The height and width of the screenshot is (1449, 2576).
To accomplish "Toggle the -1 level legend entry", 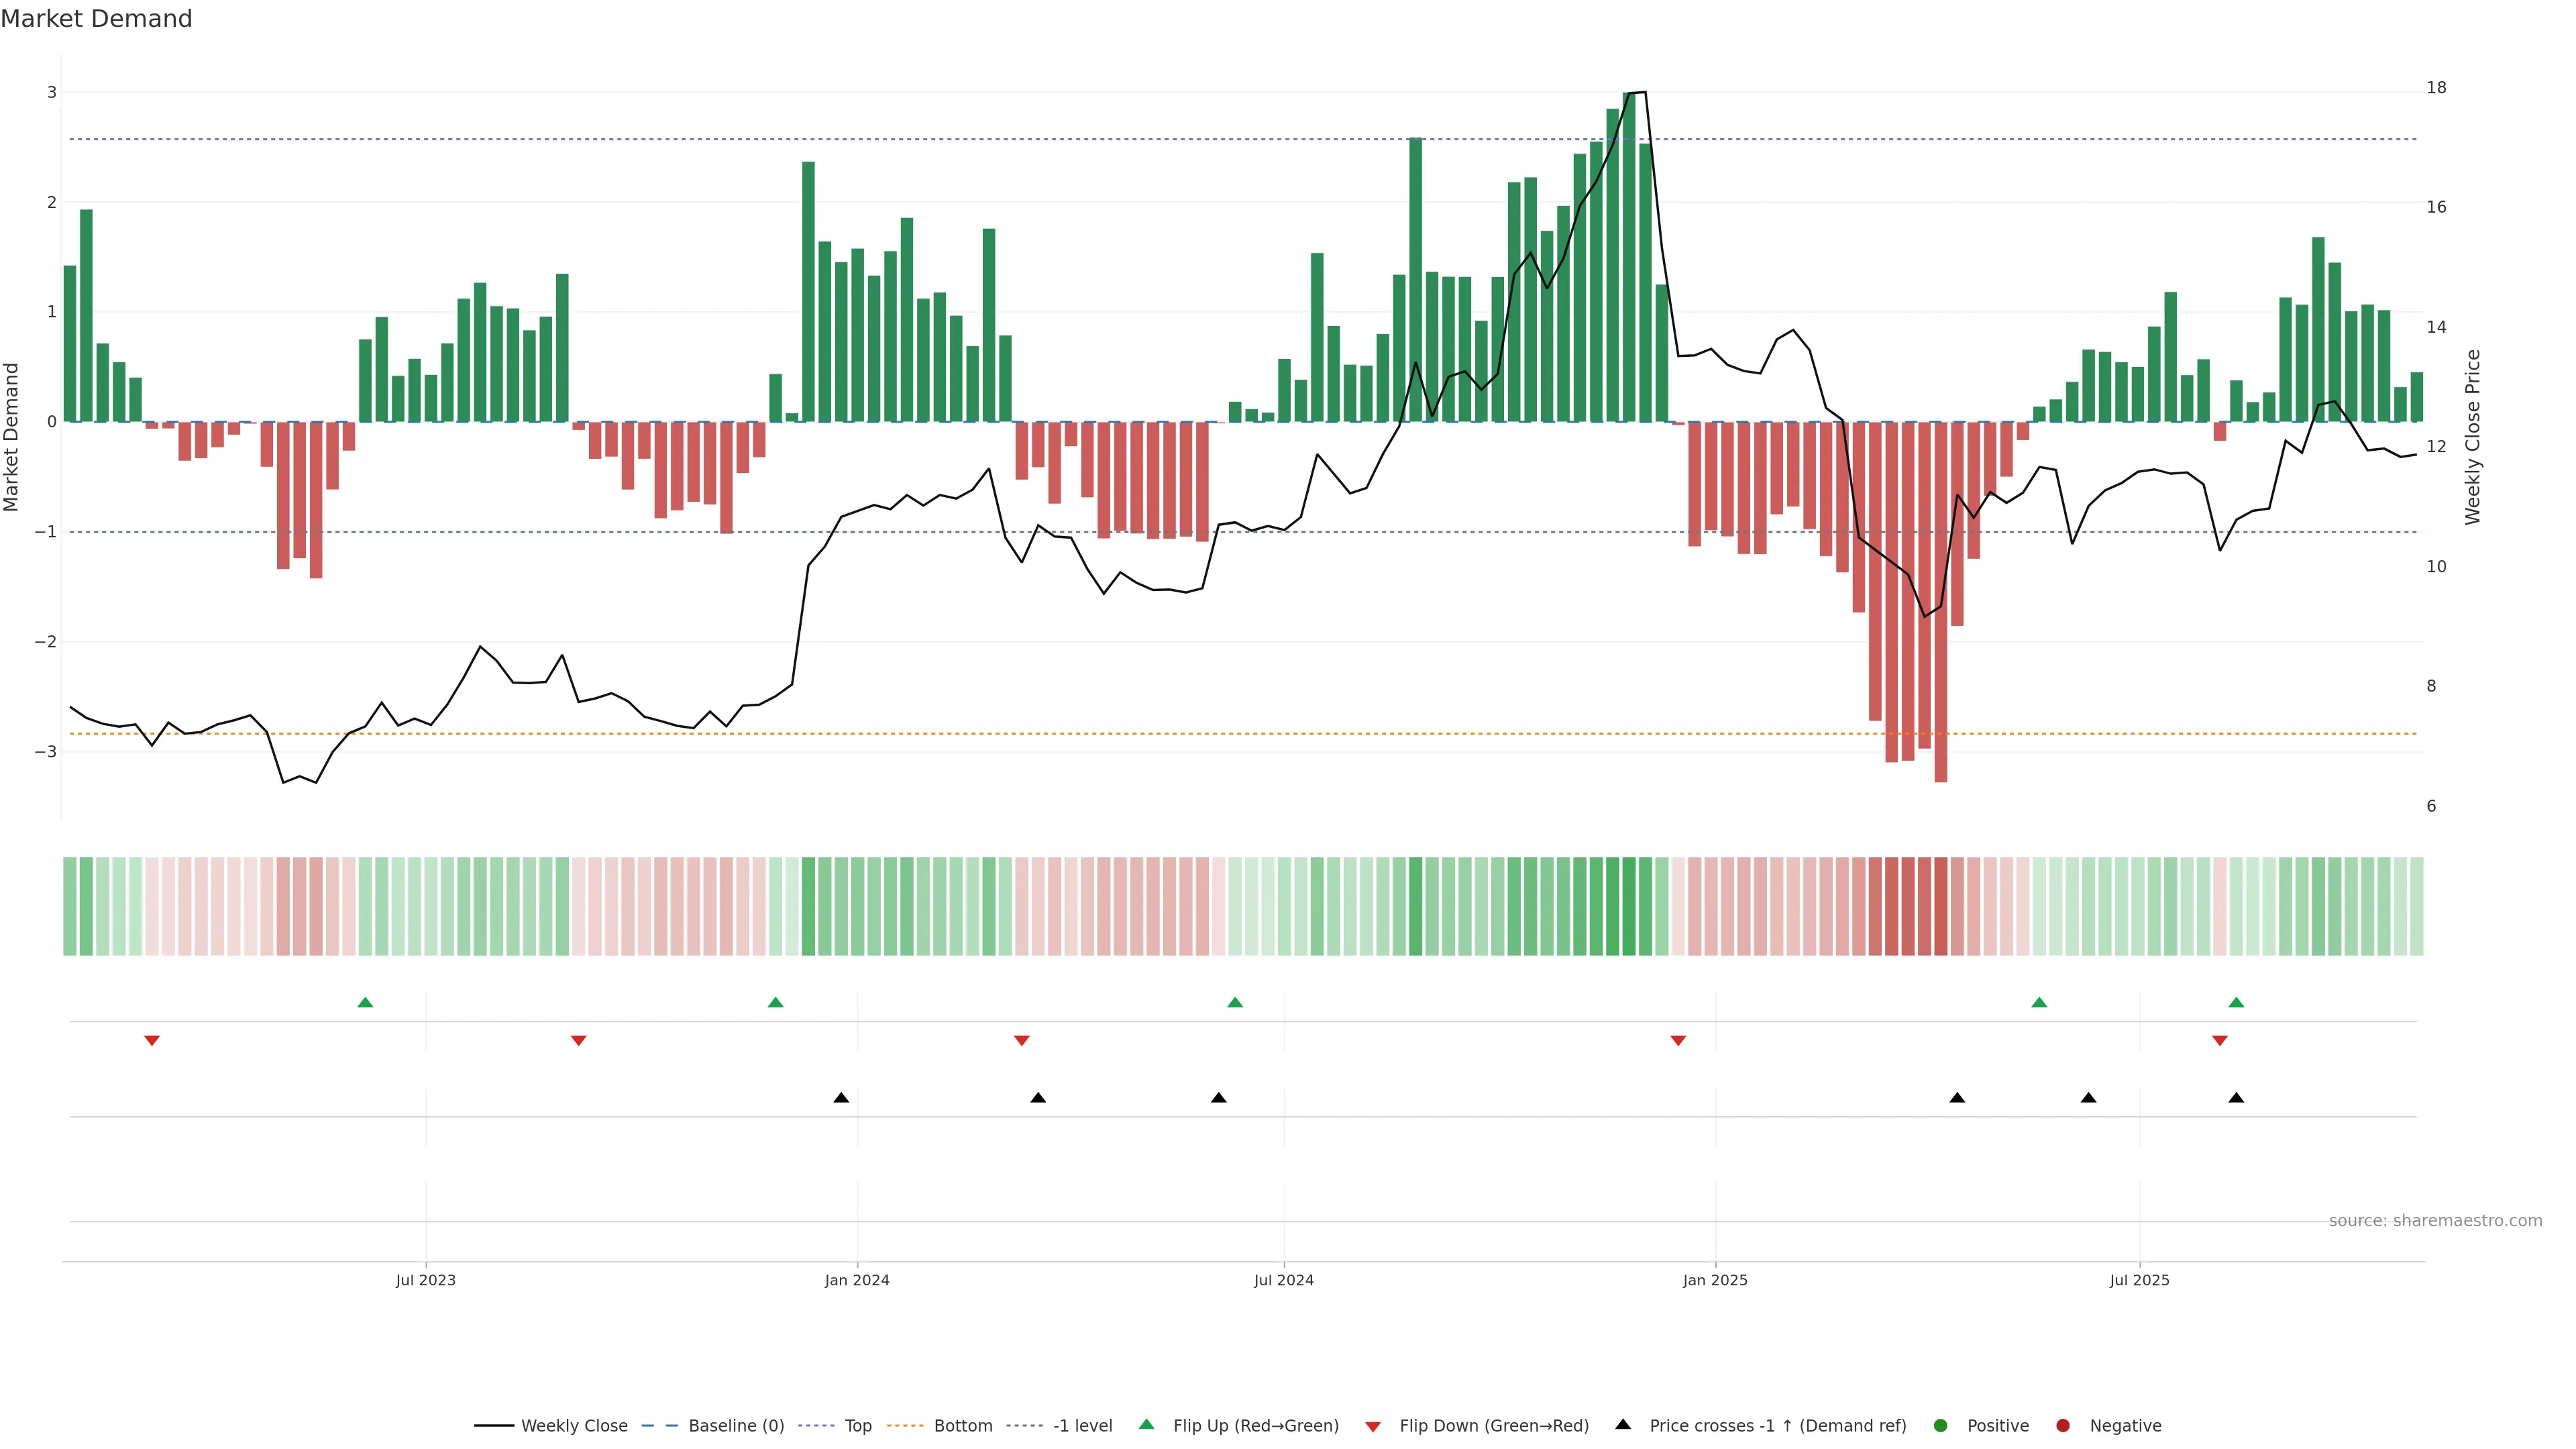I will pyautogui.click(x=1082, y=1425).
